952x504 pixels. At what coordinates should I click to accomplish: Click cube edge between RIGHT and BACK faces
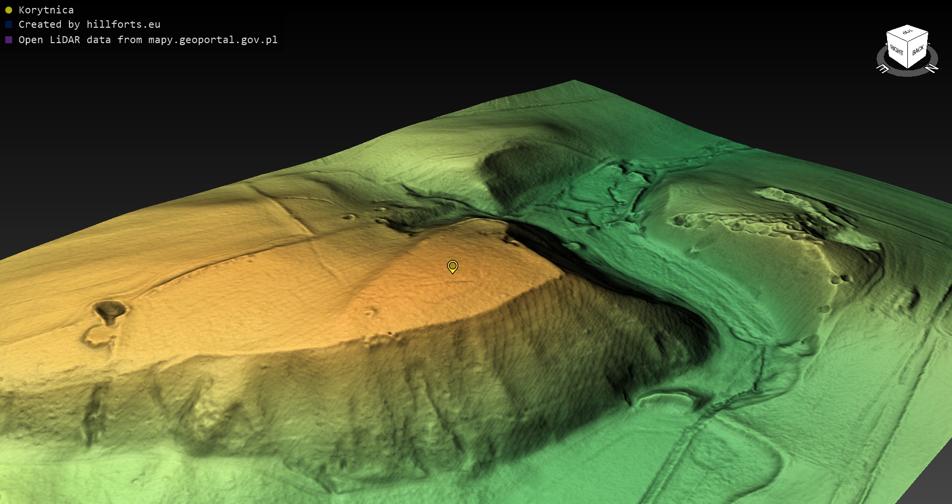(x=908, y=55)
